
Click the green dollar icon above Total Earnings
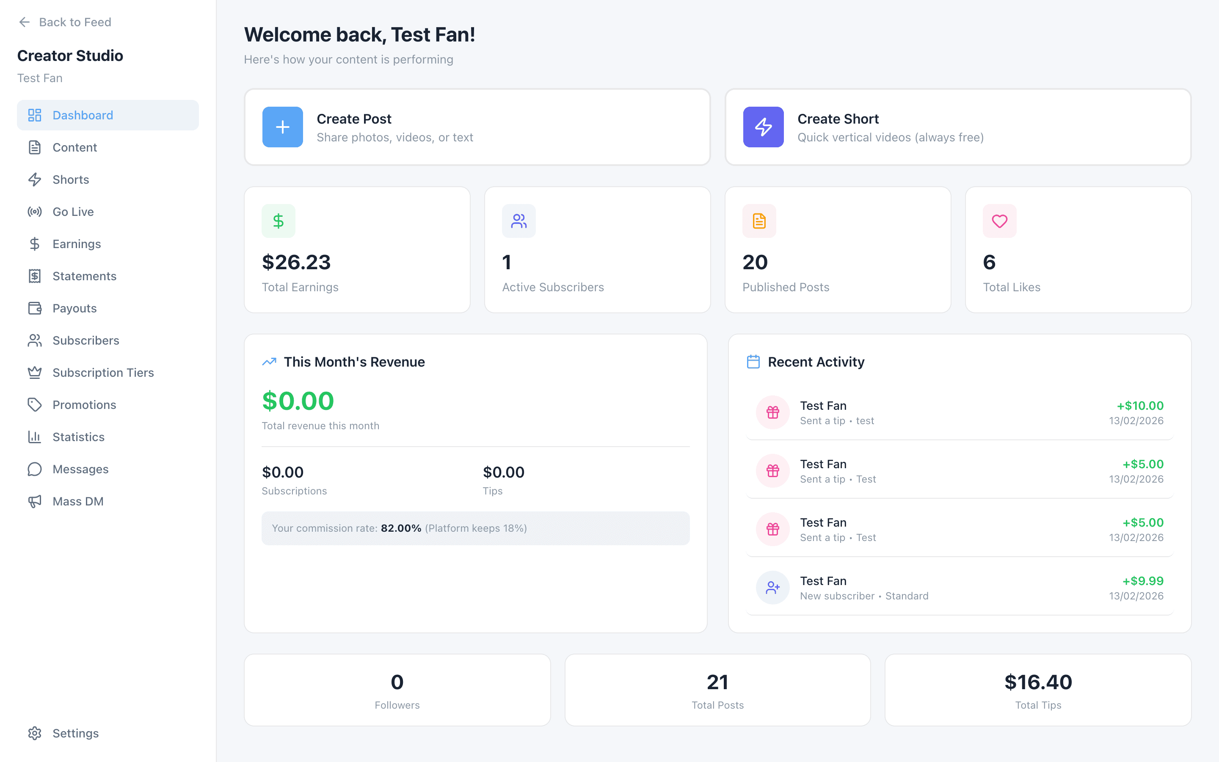pyautogui.click(x=279, y=221)
